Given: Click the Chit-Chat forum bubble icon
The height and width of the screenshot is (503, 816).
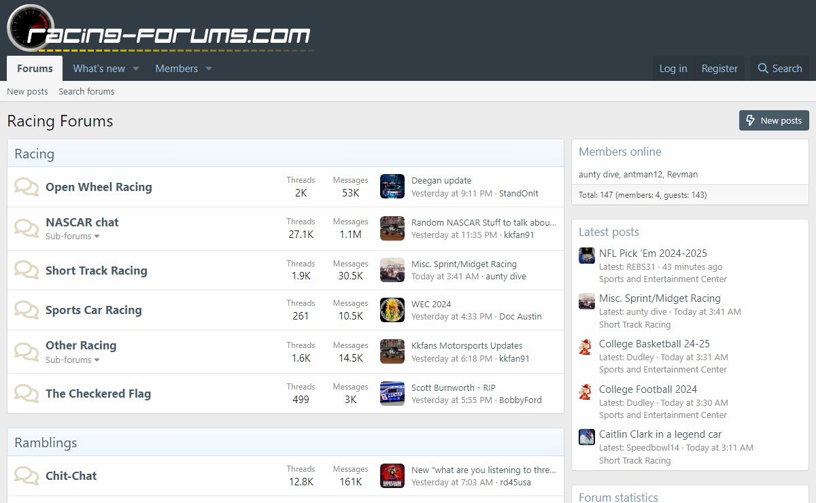Looking at the screenshot, I should 27,476.
